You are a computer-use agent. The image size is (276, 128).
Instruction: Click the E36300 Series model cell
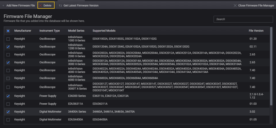77,96
